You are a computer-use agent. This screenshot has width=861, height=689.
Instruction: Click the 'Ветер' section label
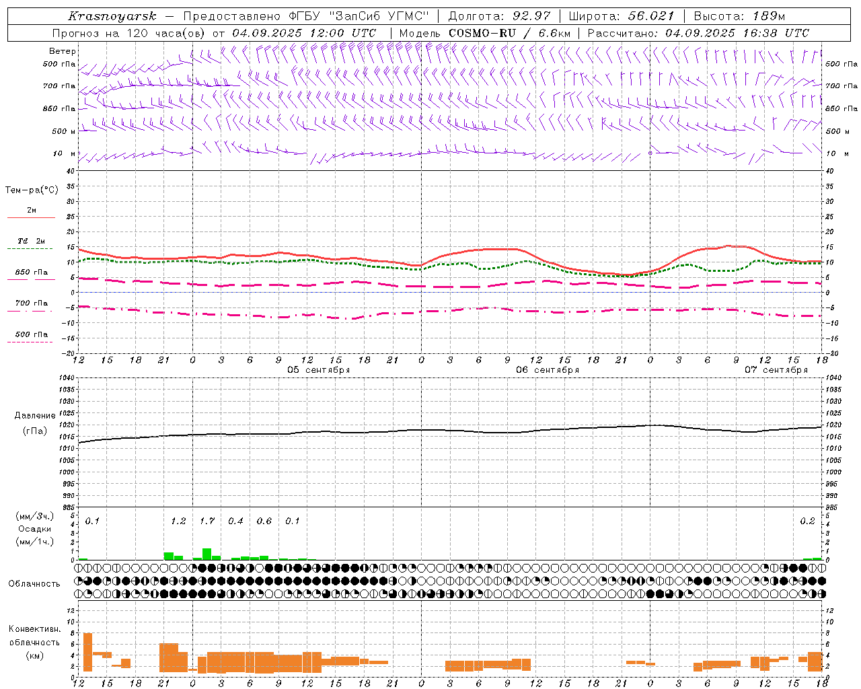coord(63,51)
